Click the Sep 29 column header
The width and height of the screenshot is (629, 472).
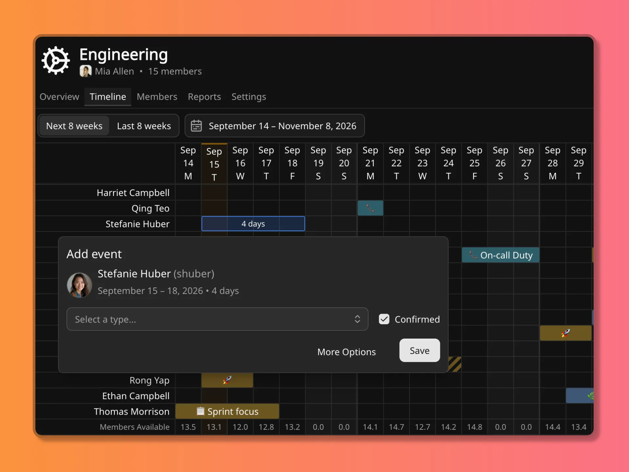pos(579,163)
